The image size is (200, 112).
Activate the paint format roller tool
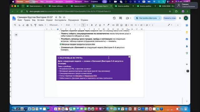(x=35, y=25)
